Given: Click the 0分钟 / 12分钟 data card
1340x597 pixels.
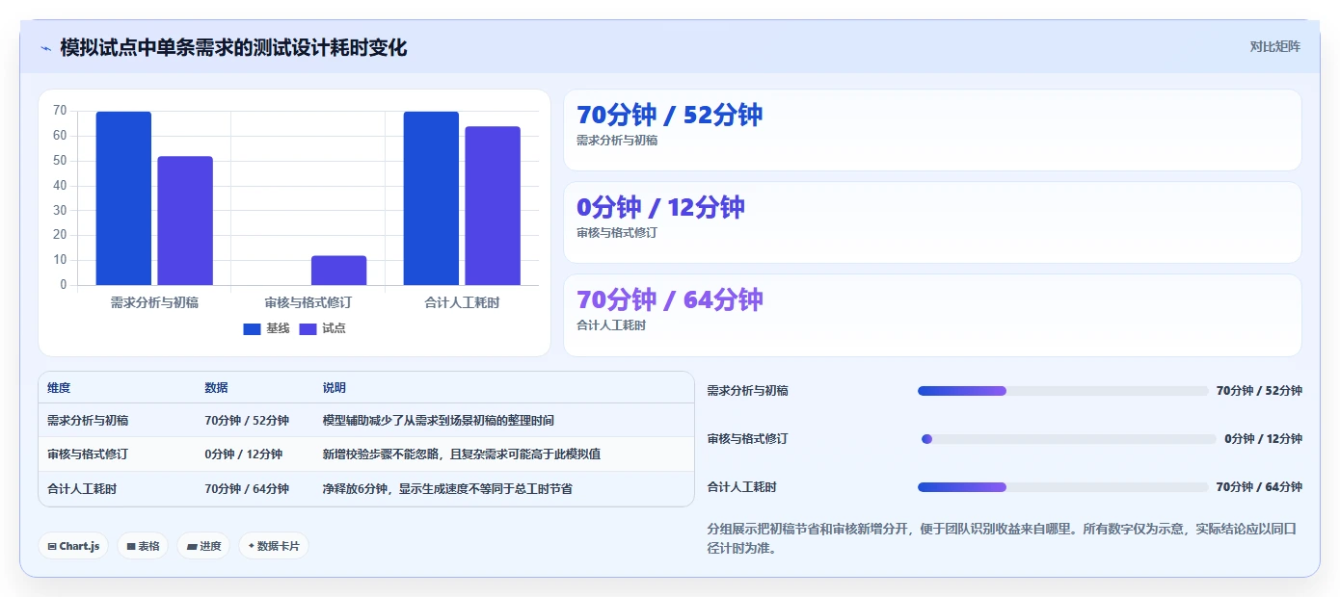Looking at the screenshot, I should click(932, 222).
